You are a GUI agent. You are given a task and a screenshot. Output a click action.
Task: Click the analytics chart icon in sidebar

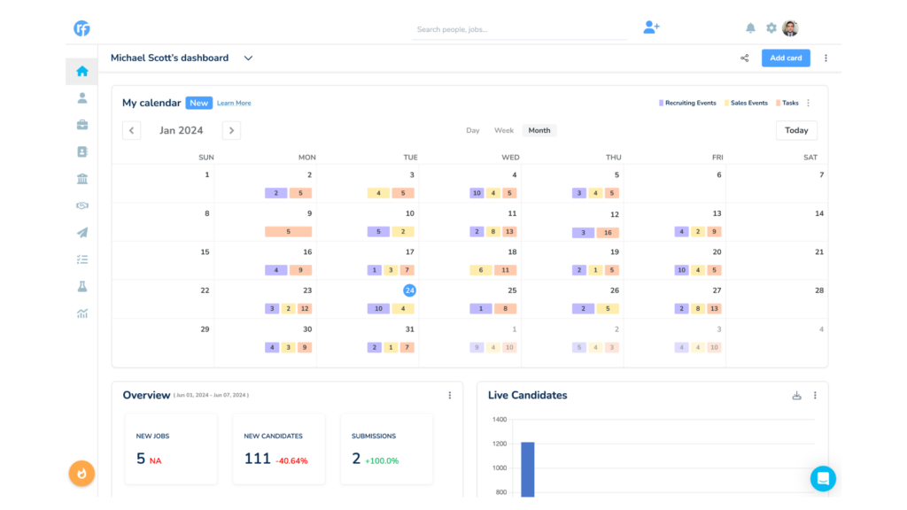(x=81, y=313)
